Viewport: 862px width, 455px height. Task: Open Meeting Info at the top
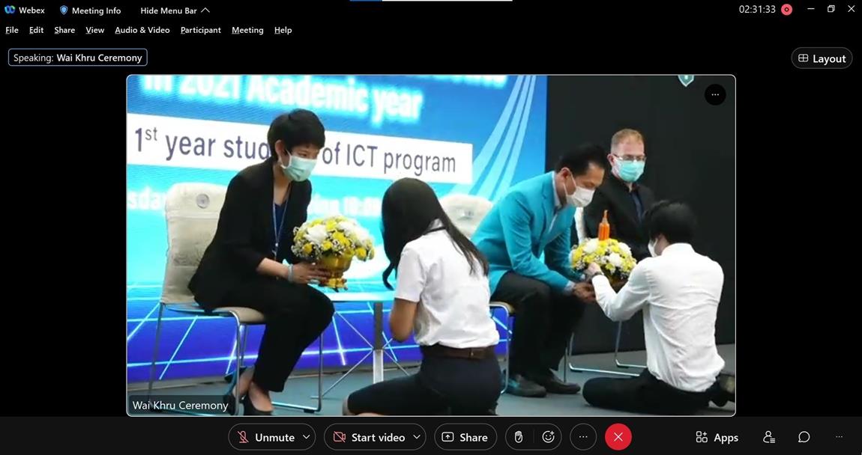(x=90, y=10)
